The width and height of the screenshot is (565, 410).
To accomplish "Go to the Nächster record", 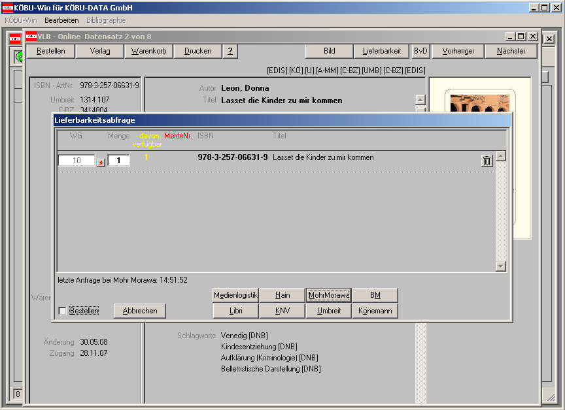I will [511, 51].
